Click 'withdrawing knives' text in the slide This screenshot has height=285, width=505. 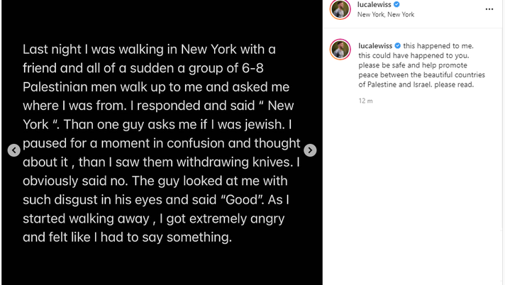tap(239, 162)
